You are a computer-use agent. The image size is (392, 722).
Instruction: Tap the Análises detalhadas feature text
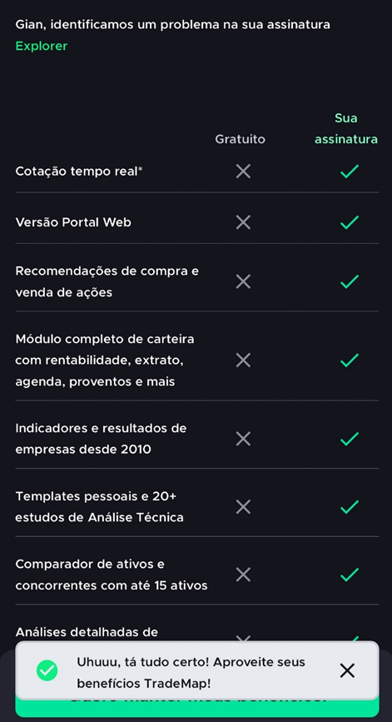87,632
